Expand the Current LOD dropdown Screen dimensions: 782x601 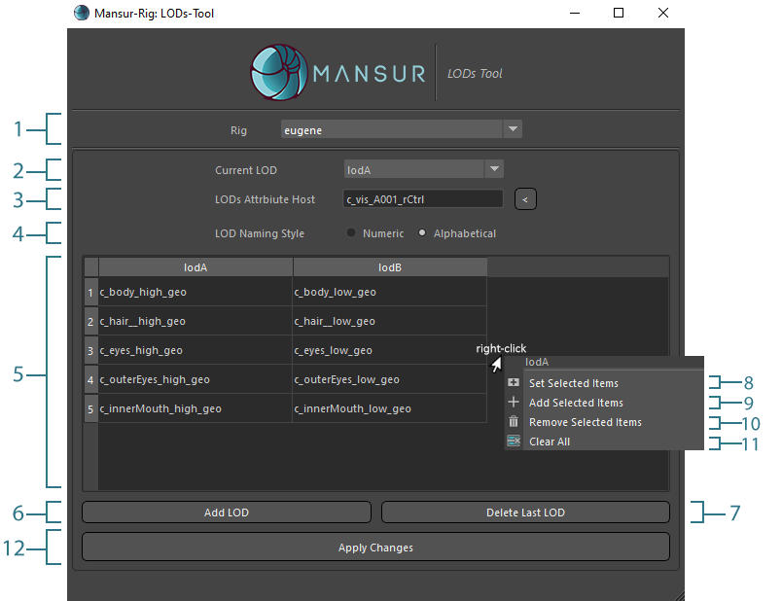[x=494, y=167]
